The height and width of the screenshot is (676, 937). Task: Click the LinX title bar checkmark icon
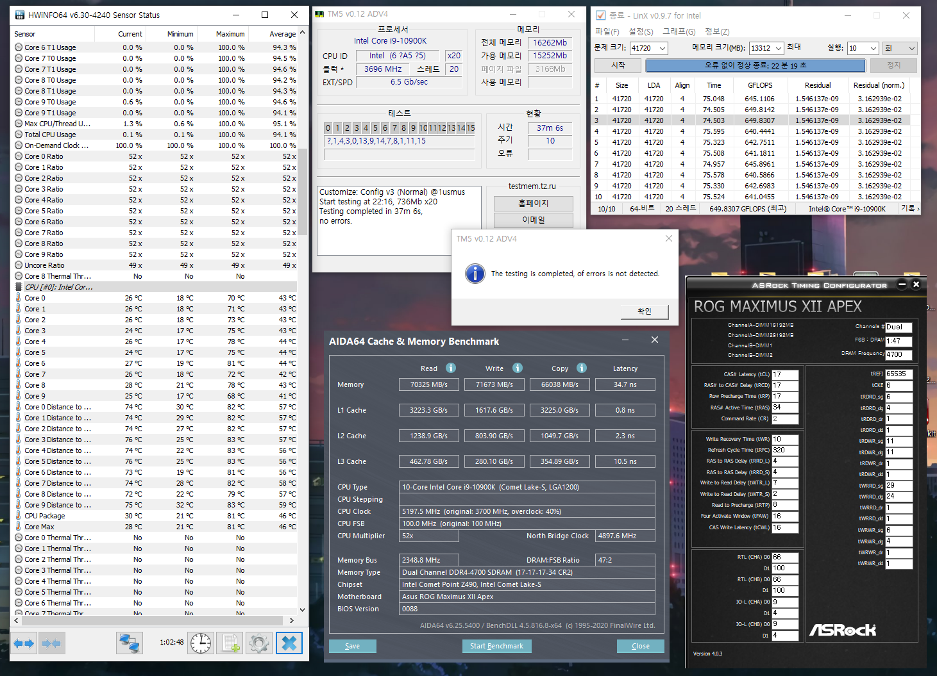coord(601,15)
